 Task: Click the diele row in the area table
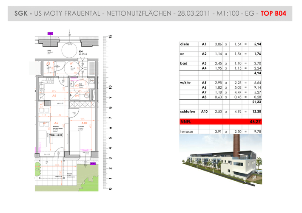pyautogui.click(x=220, y=44)
